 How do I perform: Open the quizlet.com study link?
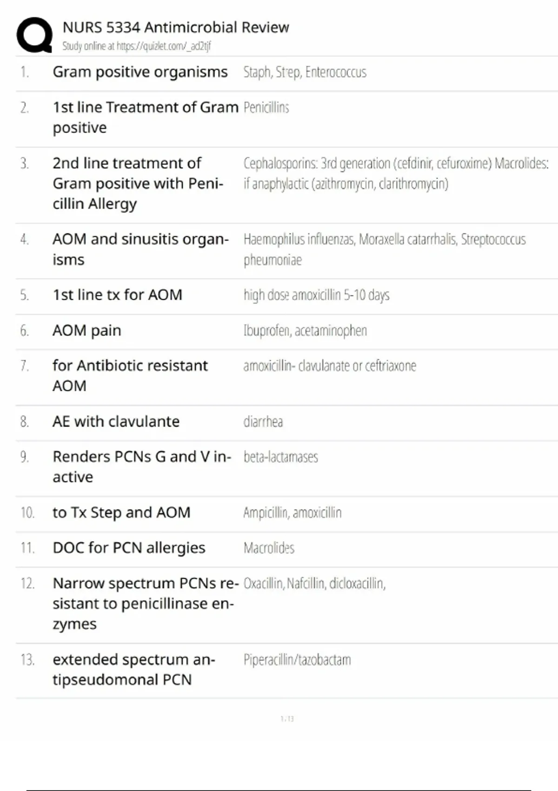point(136,46)
